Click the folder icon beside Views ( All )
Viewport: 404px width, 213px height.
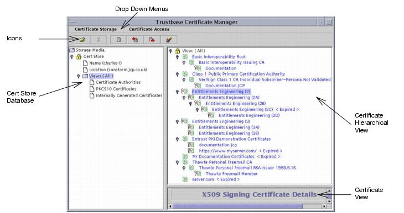(85, 76)
